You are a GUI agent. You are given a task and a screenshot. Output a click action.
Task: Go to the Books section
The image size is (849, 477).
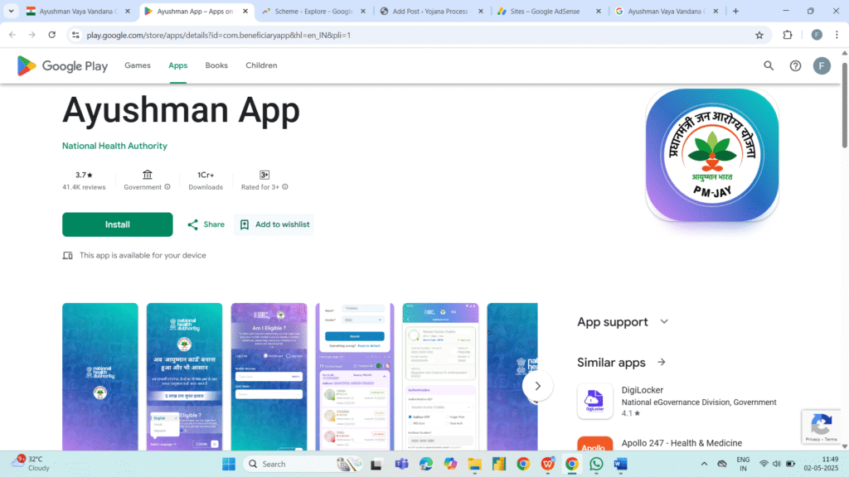[216, 65]
